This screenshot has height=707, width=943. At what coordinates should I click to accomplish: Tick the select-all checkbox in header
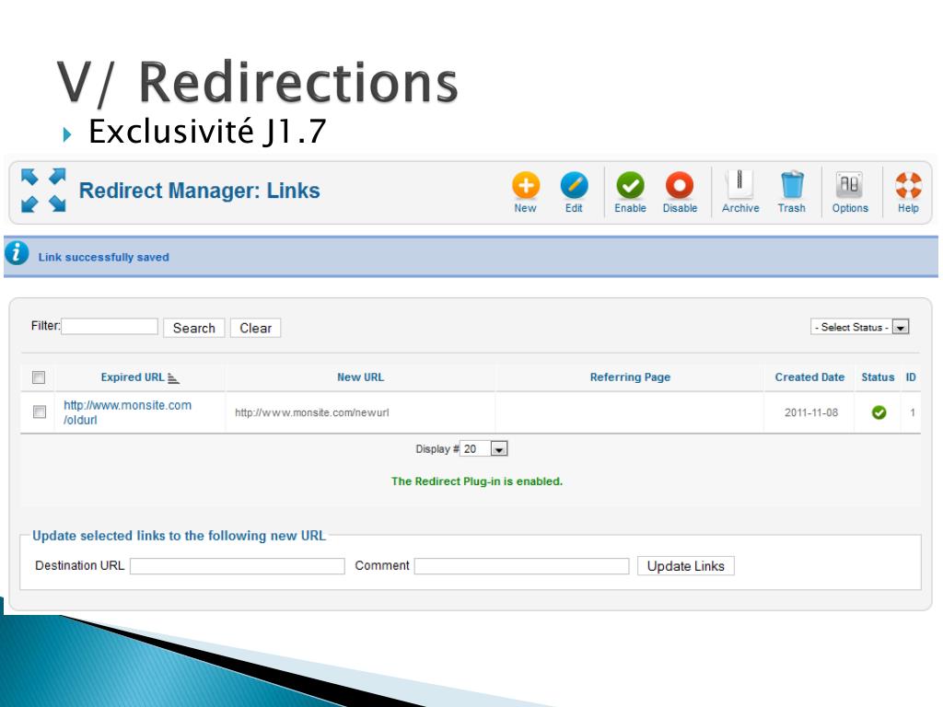pyautogui.click(x=39, y=377)
